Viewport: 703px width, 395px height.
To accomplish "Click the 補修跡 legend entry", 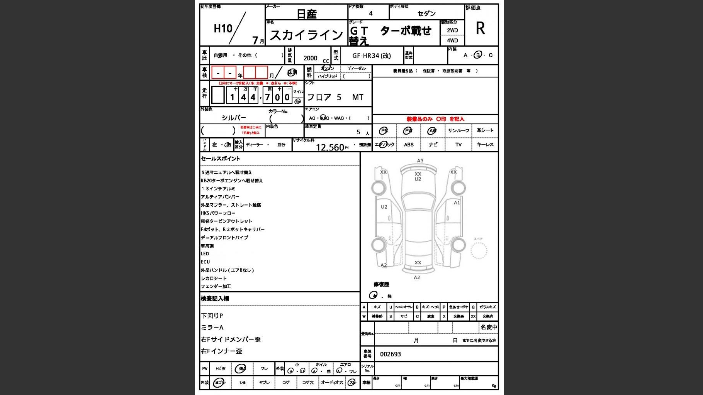I will [x=377, y=316].
